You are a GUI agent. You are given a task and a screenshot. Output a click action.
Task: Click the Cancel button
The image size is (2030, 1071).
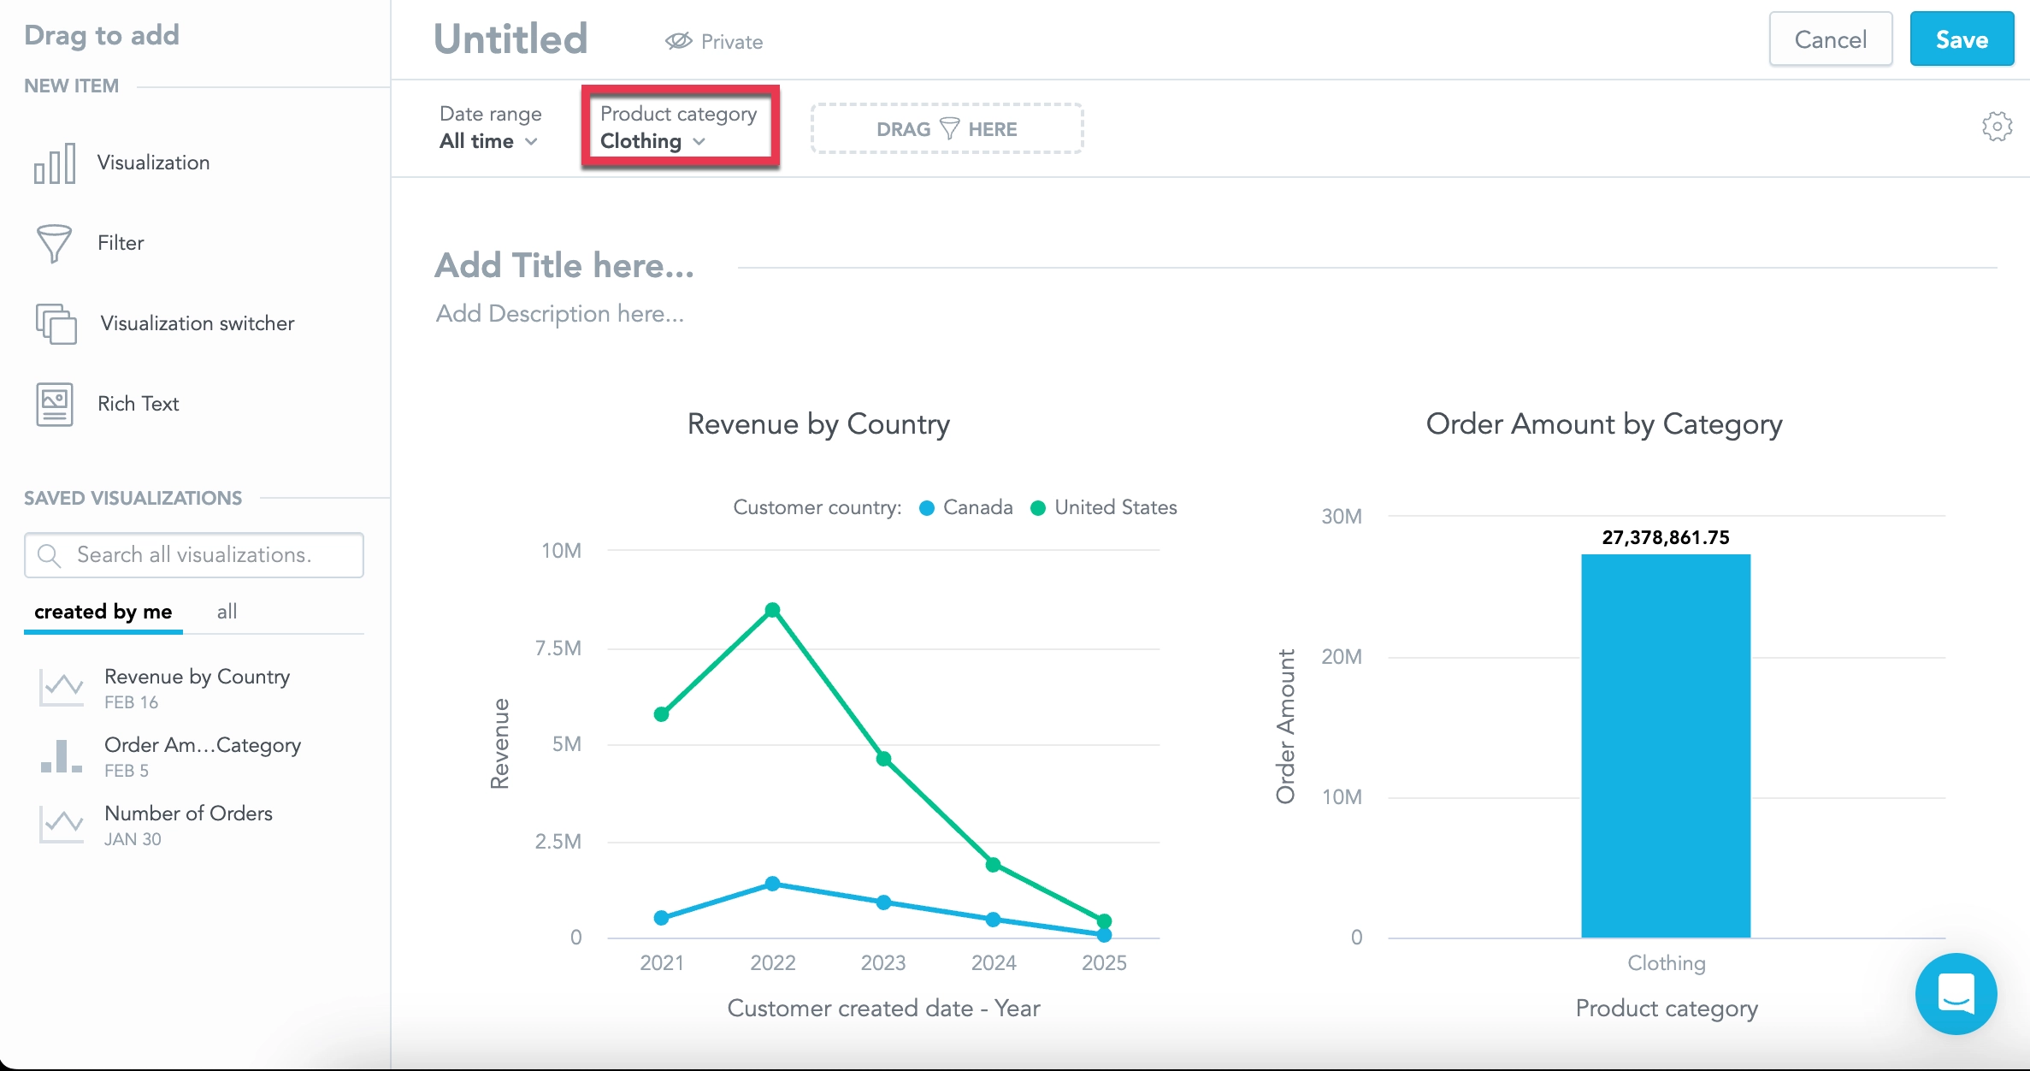click(x=1831, y=38)
